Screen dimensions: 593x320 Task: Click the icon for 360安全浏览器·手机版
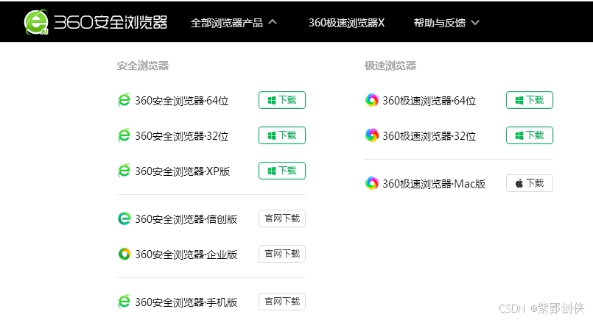coord(124,302)
